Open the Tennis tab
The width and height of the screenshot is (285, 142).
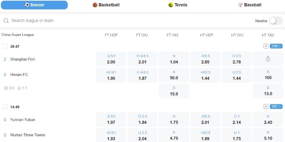click(178, 5)
